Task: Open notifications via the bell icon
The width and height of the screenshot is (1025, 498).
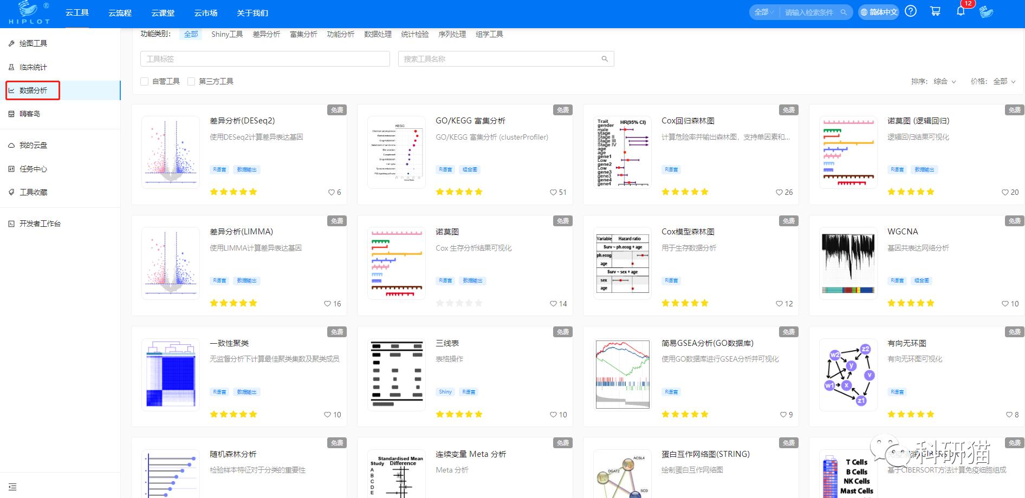Action: click(961, 11)
